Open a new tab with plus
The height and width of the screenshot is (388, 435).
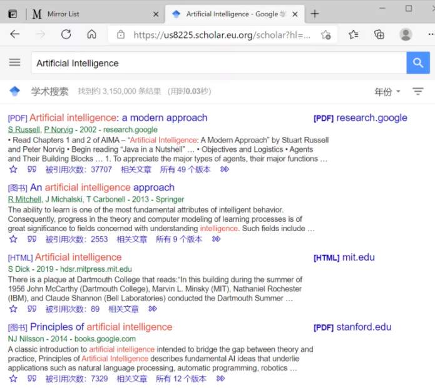pyautogui.click(x=315, y=14)
